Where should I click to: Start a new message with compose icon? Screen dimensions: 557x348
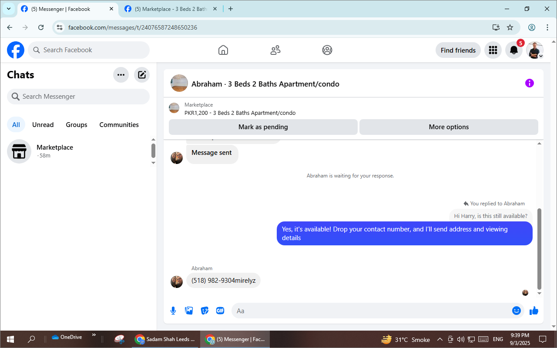[142, 75]
